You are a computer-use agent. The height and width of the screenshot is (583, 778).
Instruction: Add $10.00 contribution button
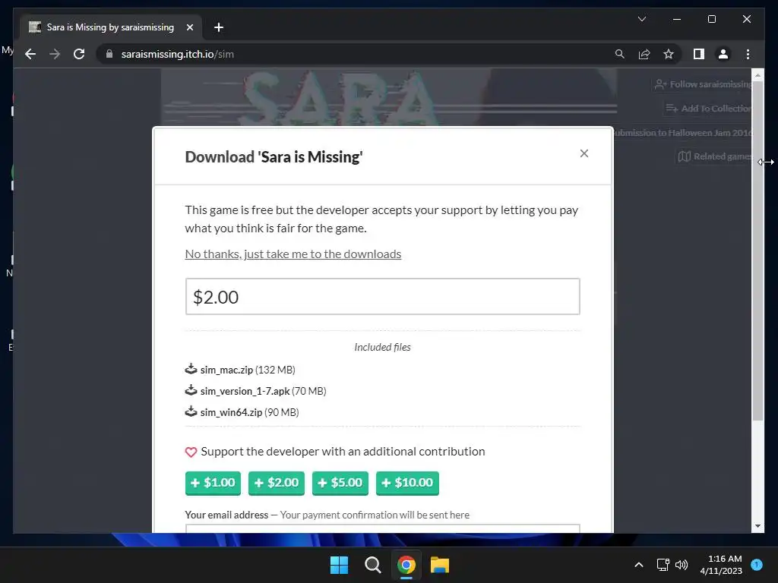click(407, 483)
